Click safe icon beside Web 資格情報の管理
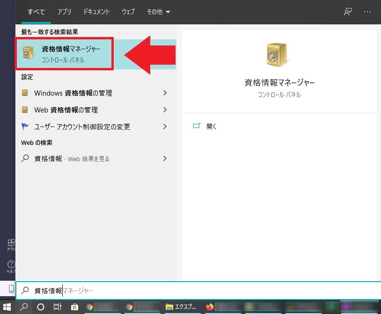The height and width of the screenshot is (314, 381). [25, 110]
